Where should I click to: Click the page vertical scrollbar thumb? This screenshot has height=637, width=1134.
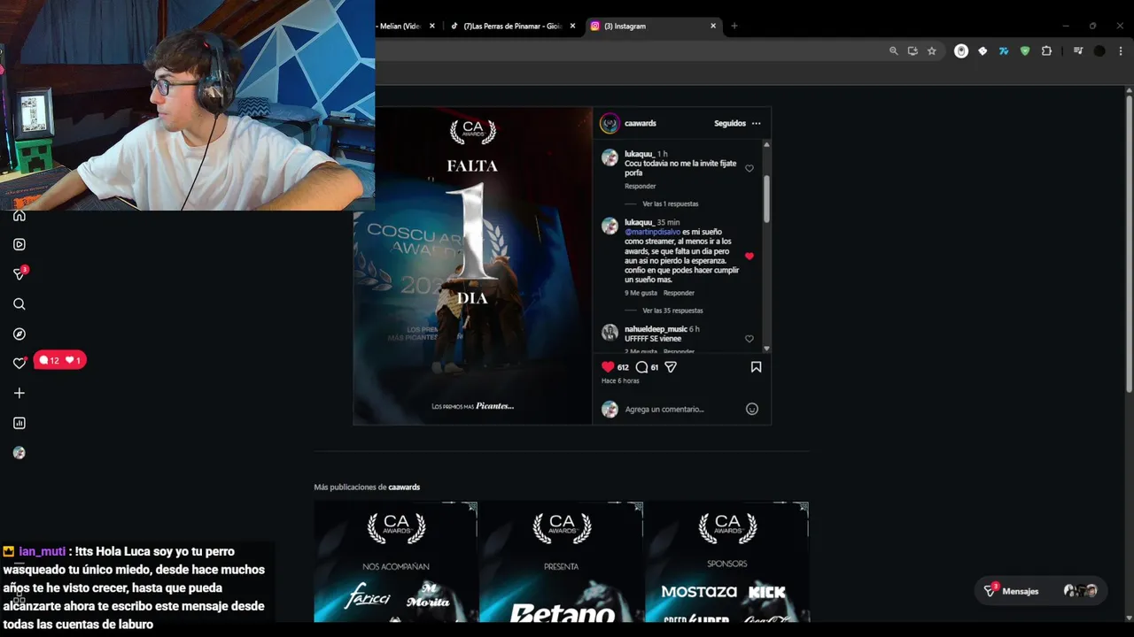pyautogui.click(x=1129, y=243)
